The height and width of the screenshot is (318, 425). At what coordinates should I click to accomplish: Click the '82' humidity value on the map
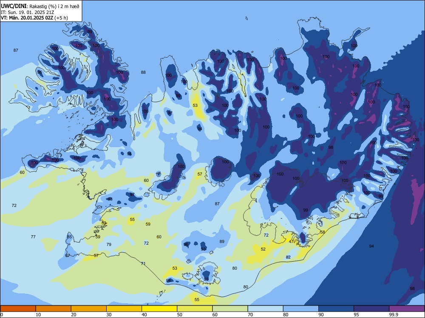pyautogui.click(x=288, y=257)
